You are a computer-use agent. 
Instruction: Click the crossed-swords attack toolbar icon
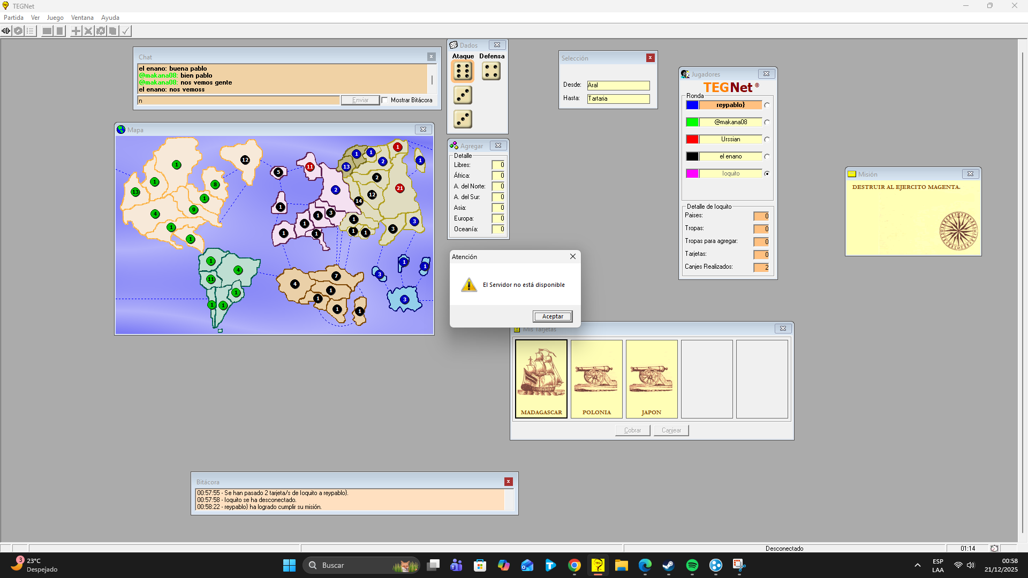click(x=88, y=31)
